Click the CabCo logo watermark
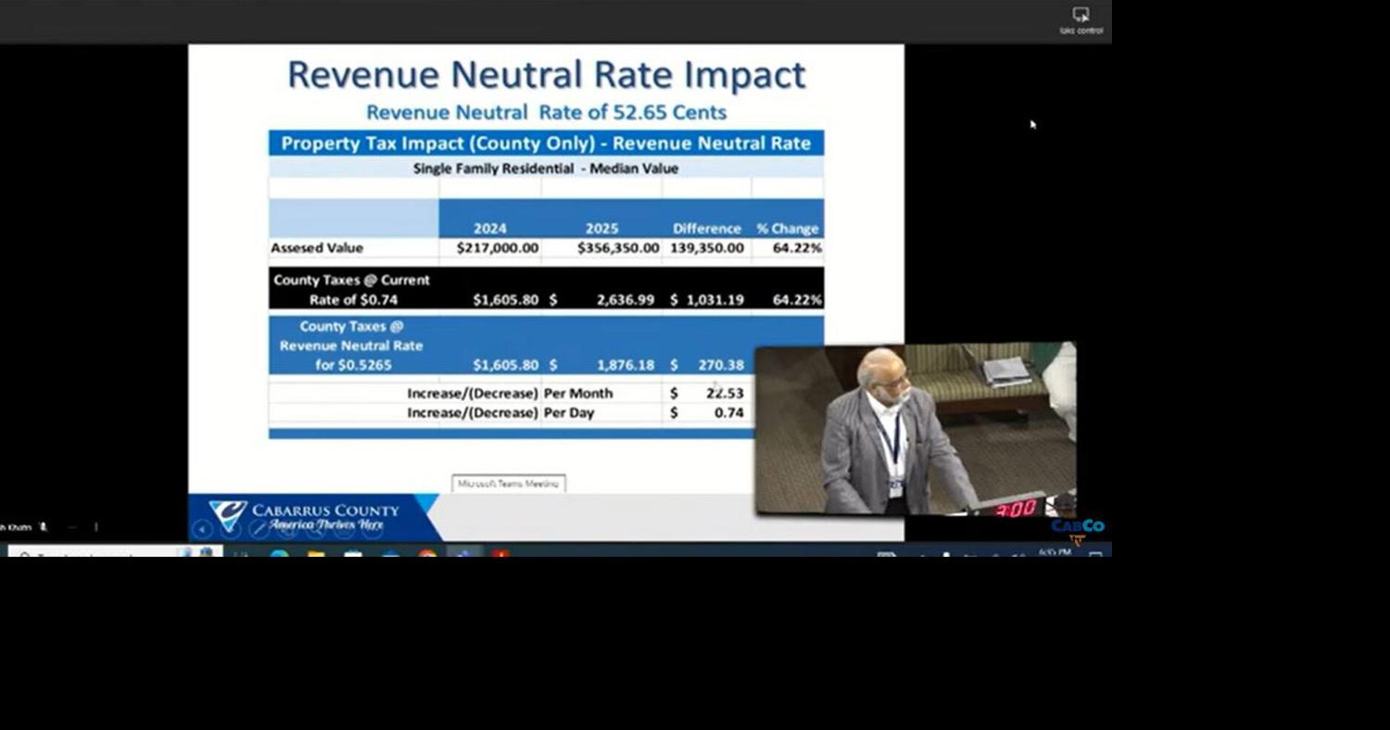 pyautogui.click(x=1077, y=527)
